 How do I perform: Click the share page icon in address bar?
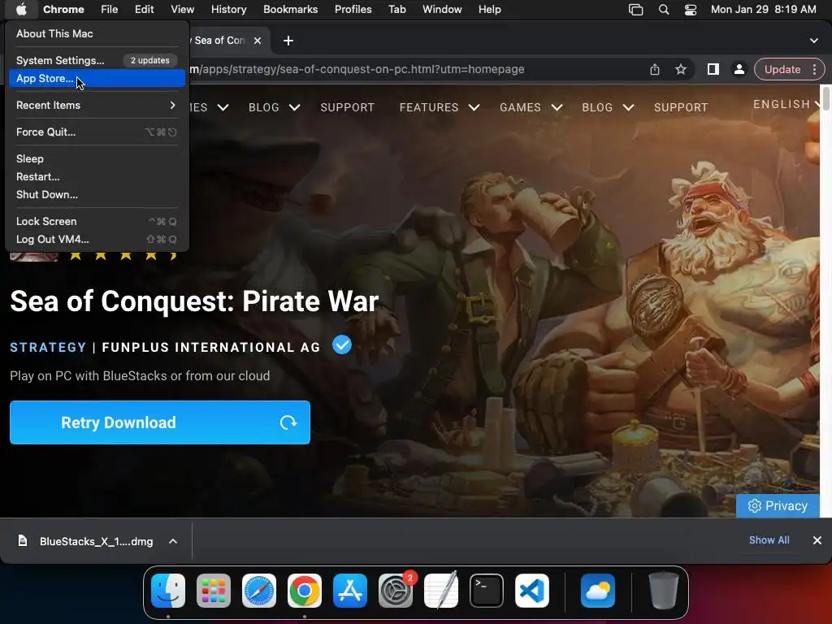click(x=655, y=70)
